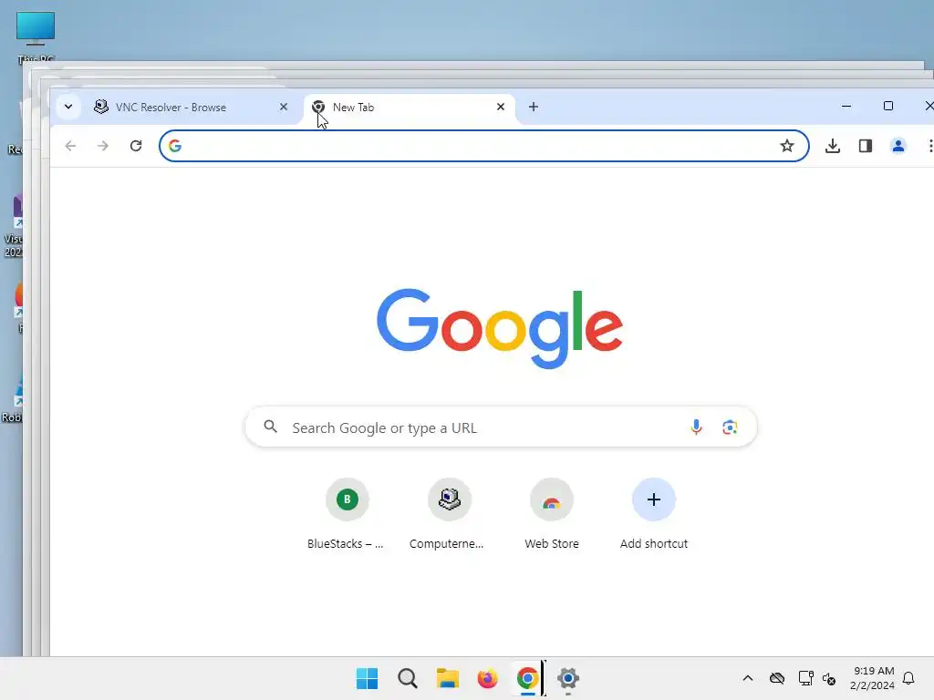Show hidden system tray icons
This screenshot has height=700, width=934.
point(748,678)
